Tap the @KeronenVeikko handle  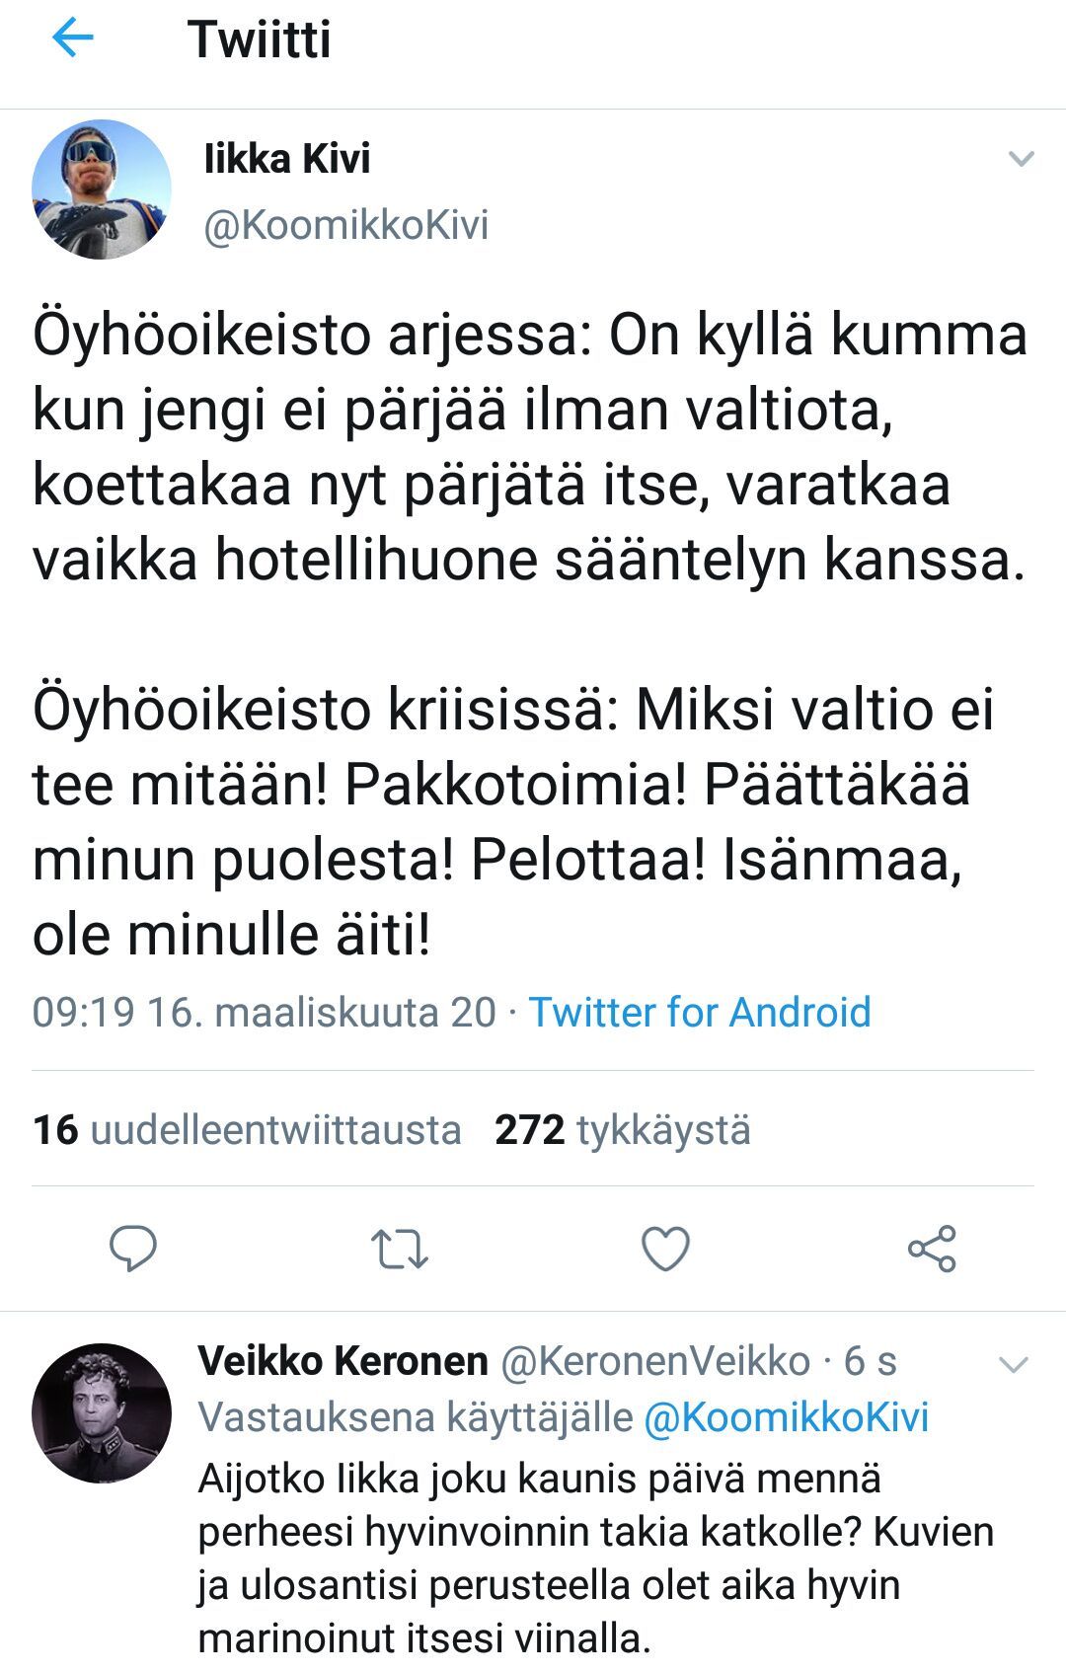point(655,1361)
